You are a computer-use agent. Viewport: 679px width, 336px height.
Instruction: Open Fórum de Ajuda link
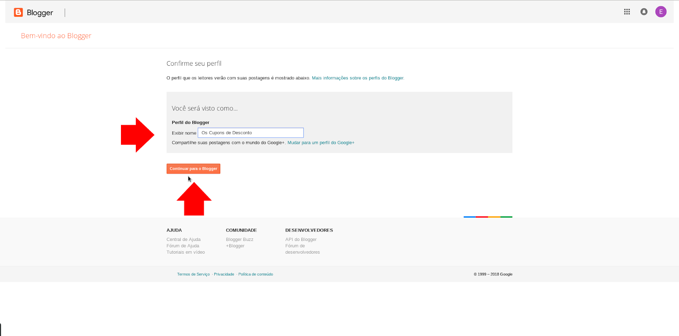tap(183, 246)
